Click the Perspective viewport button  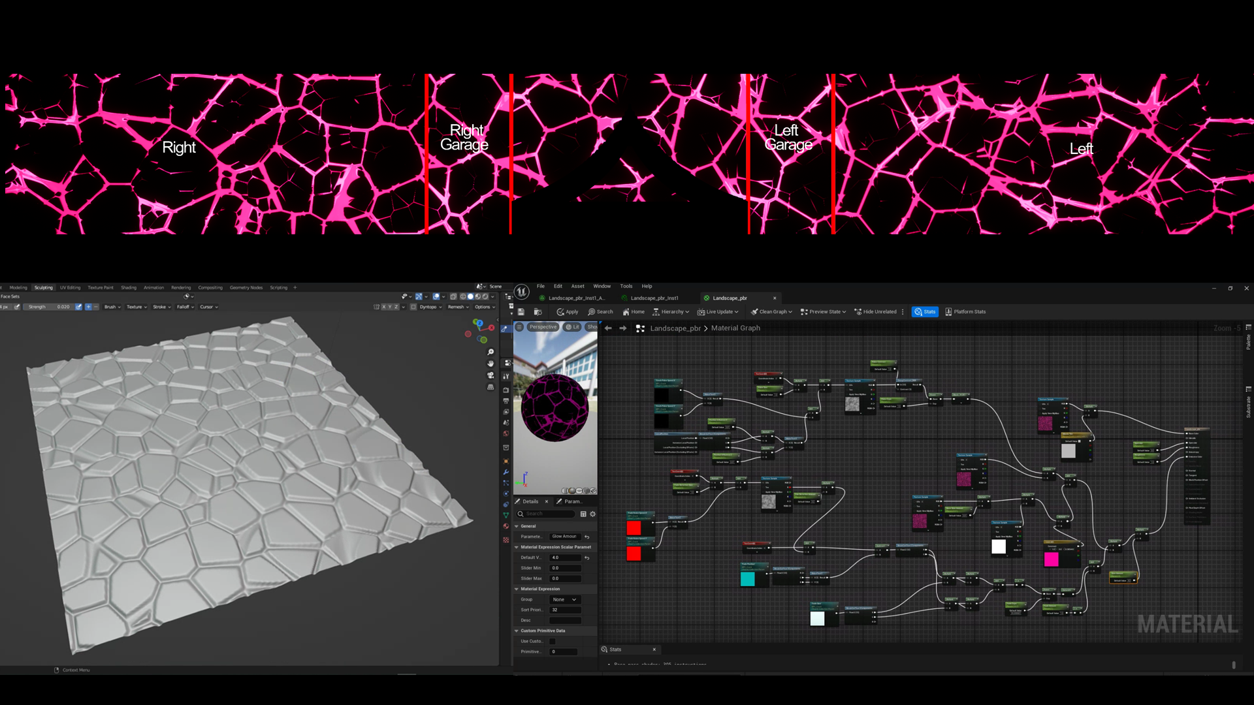tap(542, 327)
